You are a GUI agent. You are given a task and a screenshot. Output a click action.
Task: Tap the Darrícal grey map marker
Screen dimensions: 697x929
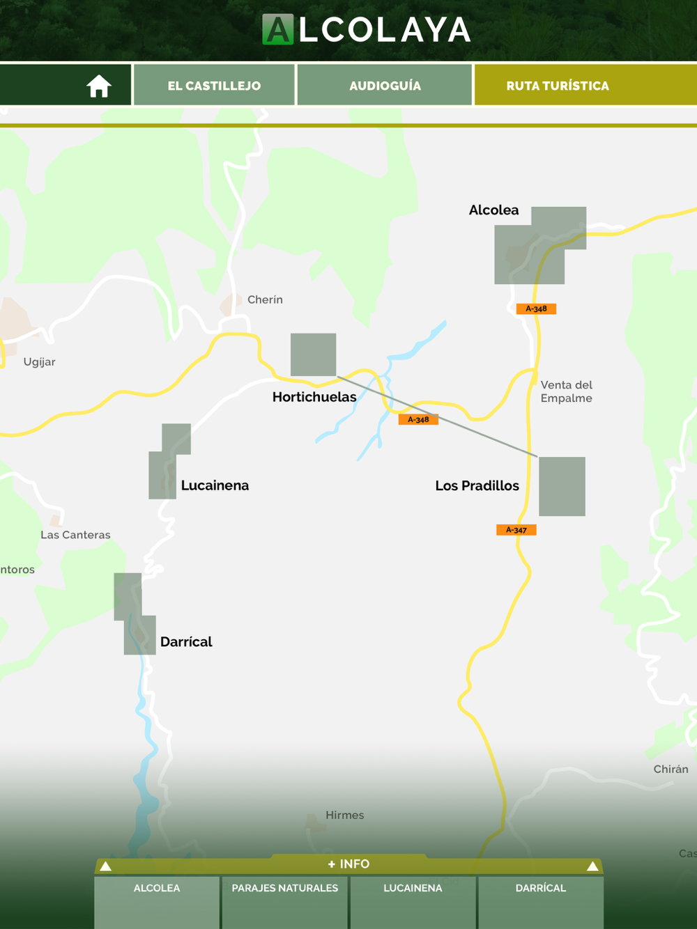coord(134,614)
